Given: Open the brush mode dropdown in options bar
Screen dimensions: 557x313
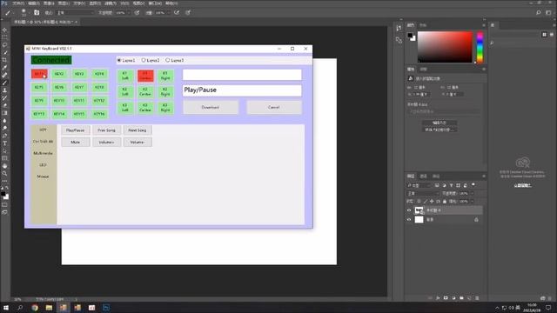Looking at the screenshot, I should pyautogui.click(x=76, y=12).
